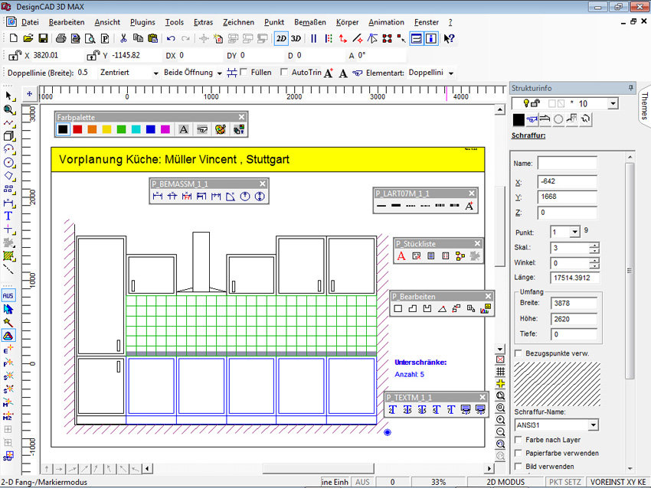Open the Zeichnen menu
Screen dimensions: 651x488
(x=238, y=22)
